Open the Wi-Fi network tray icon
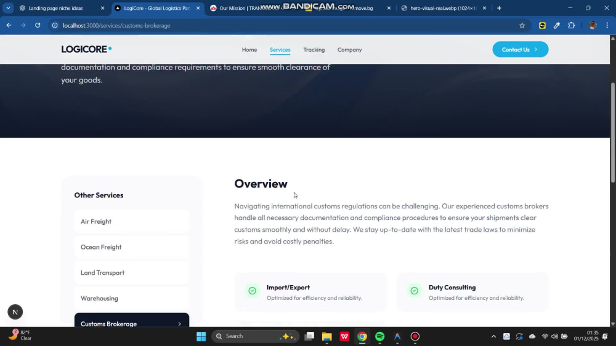Viewport: 616px width, 346px height. click(x=545, y=336)
